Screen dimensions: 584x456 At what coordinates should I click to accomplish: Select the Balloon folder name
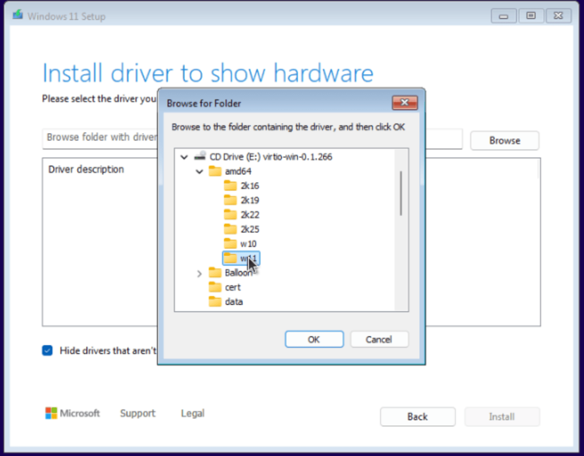[x=238, y=273]
